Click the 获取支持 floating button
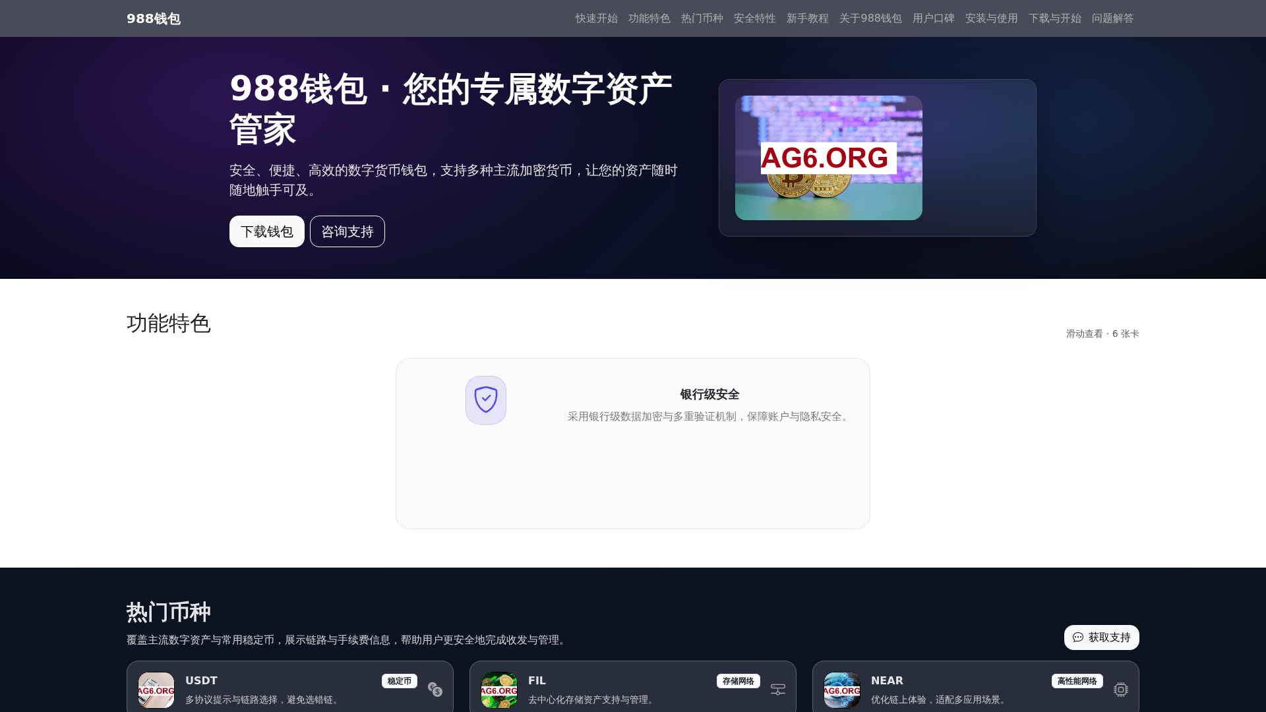This screenshot has width=1266, height=712. (1101, 638)
